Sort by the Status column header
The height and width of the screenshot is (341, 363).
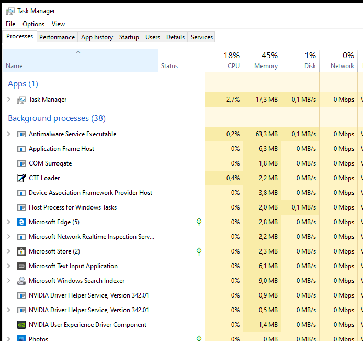pyautogui.click(x=181, y=60)
